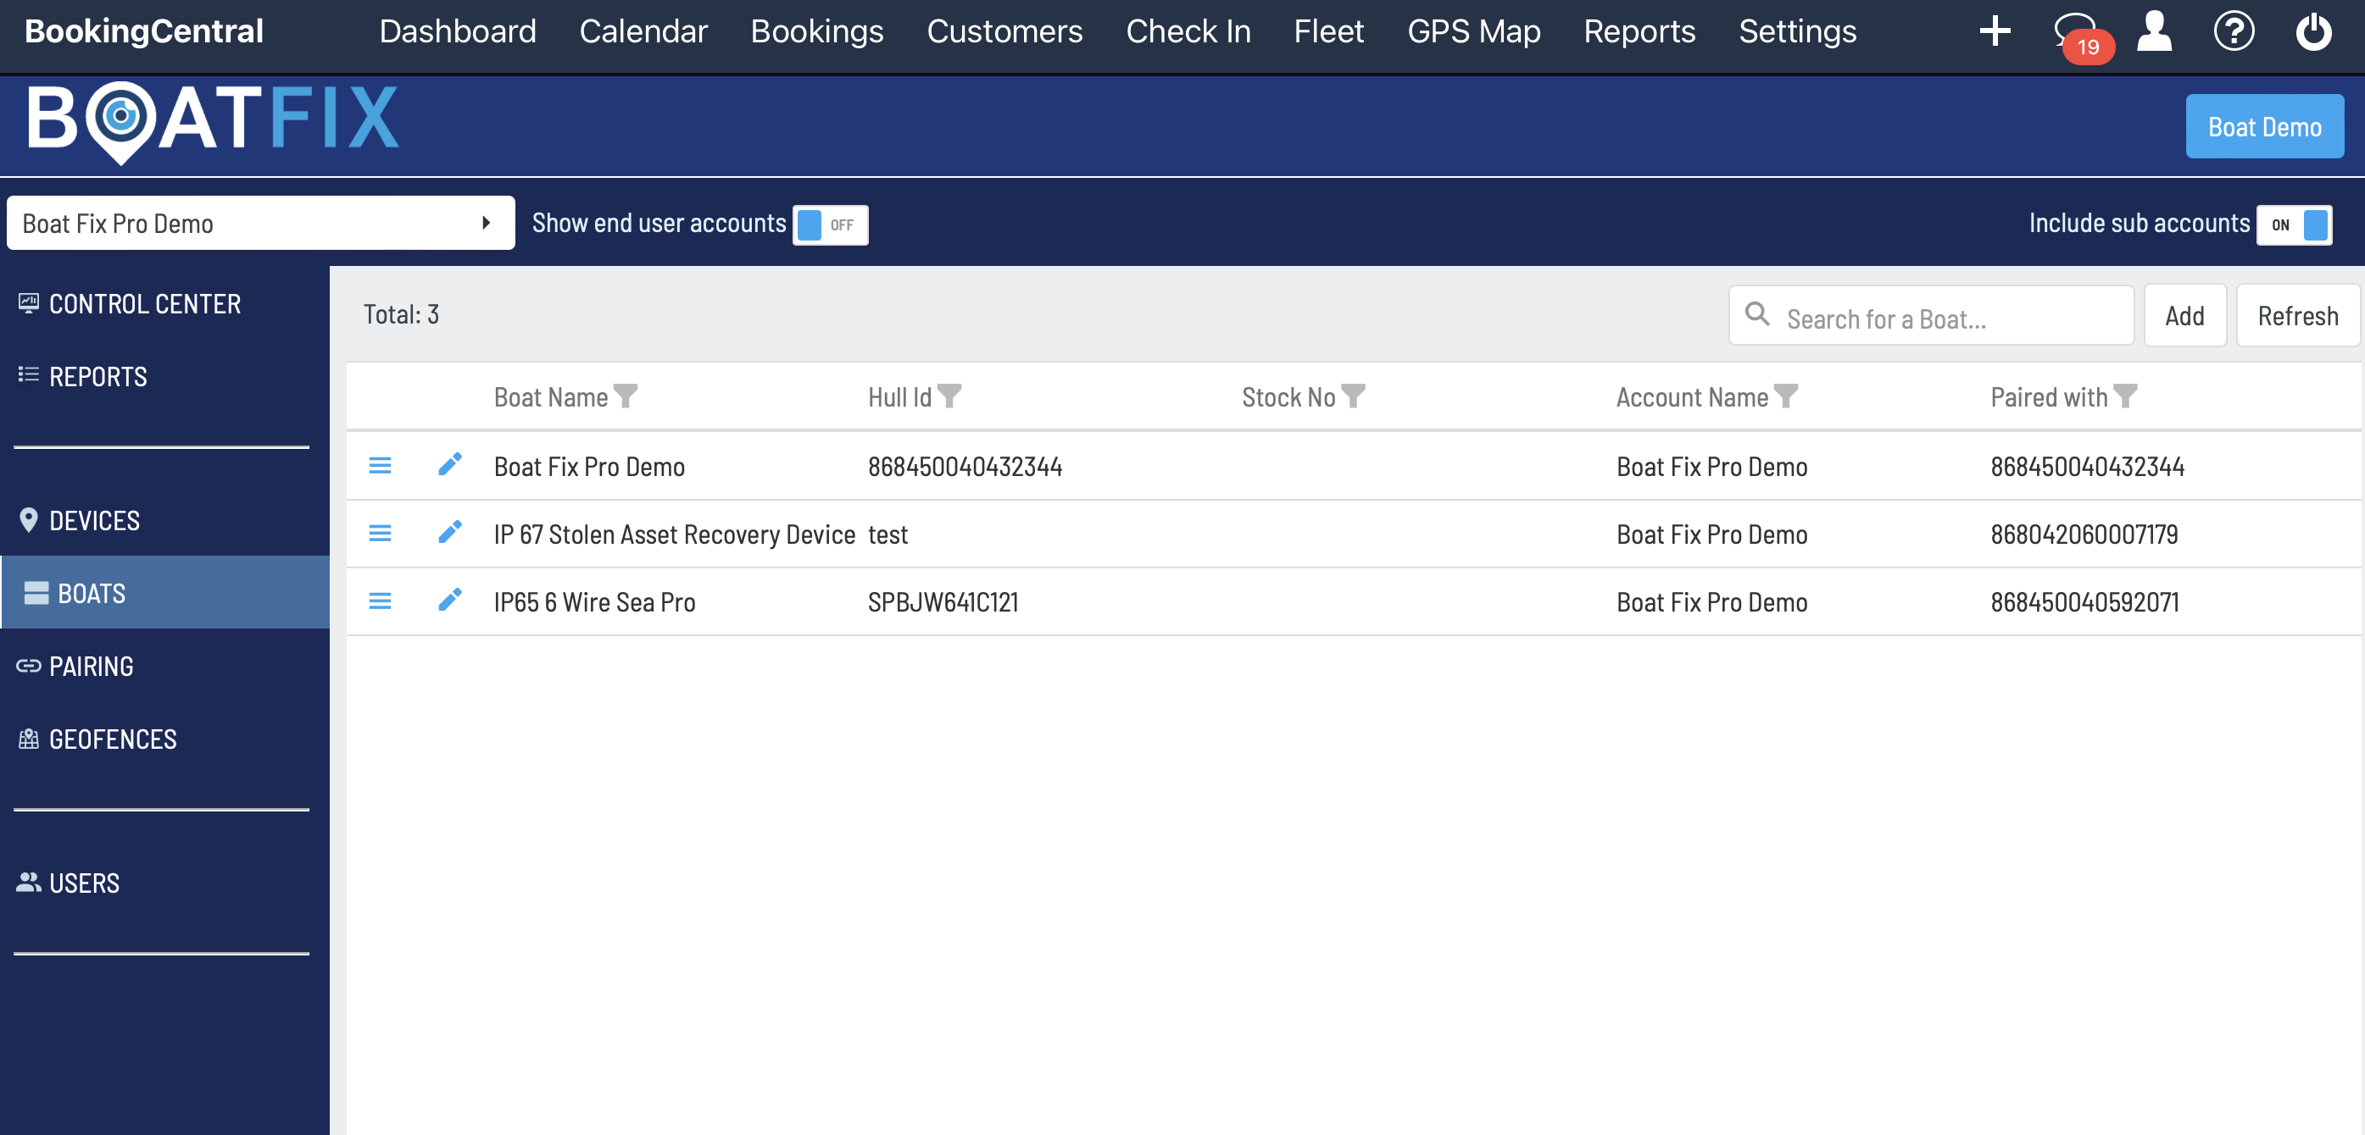
Task: Filter by Account Name funnel icon
Action: pos(1786,396)
